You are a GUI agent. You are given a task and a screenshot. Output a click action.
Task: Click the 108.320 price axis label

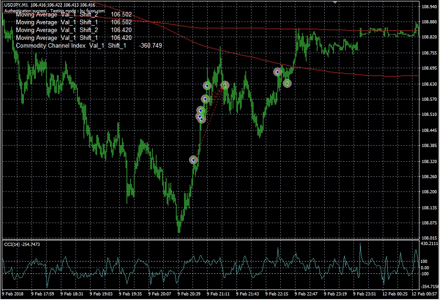coord(429,162)
